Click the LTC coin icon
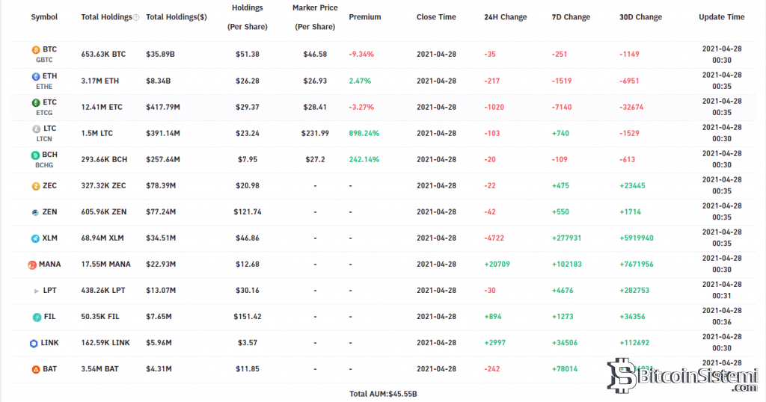The image size is (766, 402). [x=35, y=129]
